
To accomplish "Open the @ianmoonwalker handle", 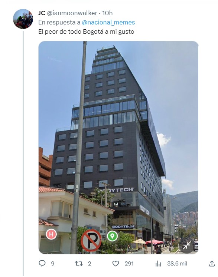I will 72,13.
